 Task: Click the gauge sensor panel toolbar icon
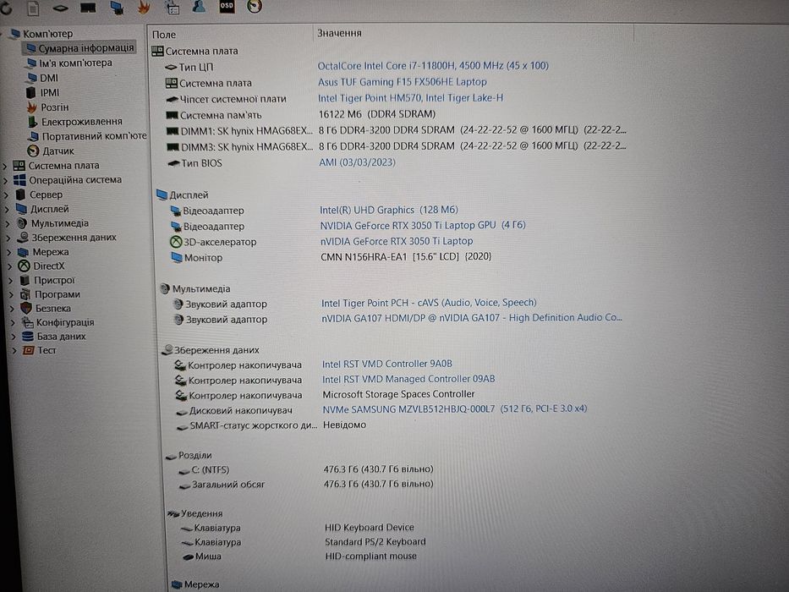(x=255, y=6)
